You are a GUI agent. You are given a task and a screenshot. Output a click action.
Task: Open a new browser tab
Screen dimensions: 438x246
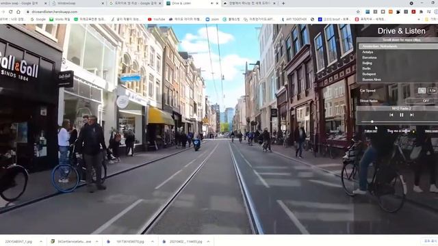click(283, 3)
